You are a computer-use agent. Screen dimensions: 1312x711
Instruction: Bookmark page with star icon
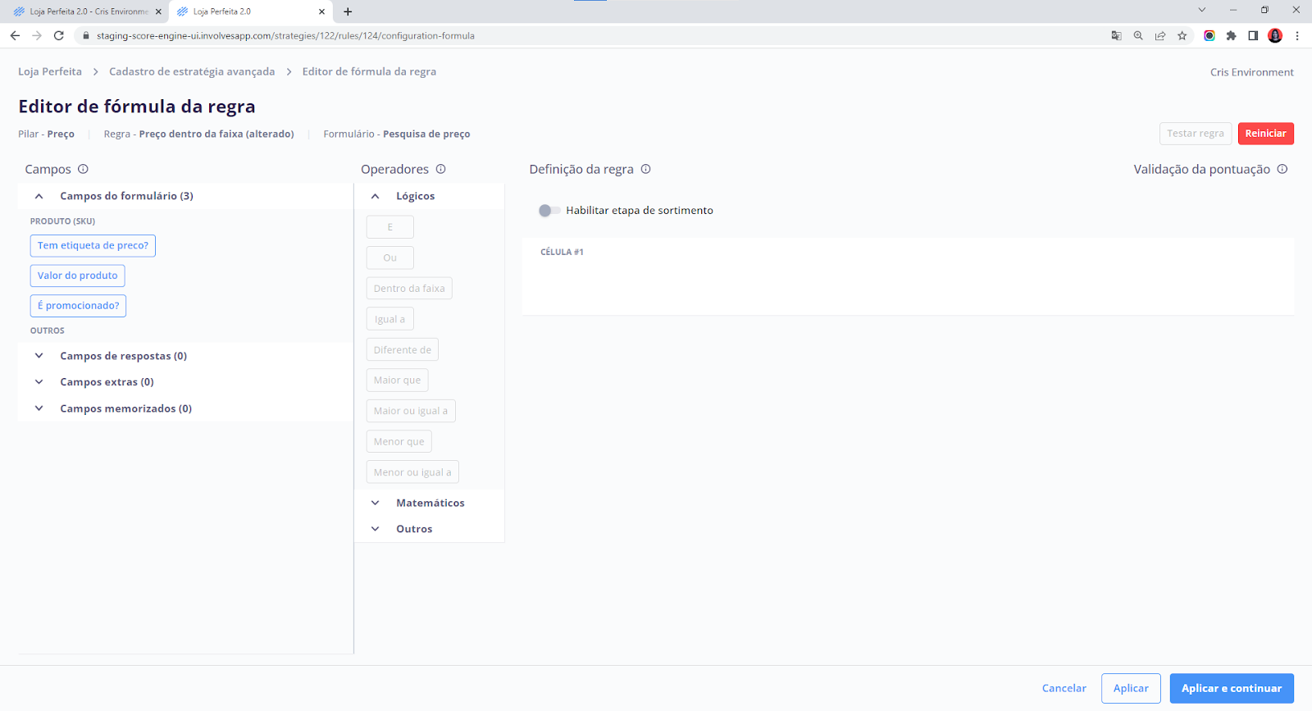click(x=1182, y=35)
